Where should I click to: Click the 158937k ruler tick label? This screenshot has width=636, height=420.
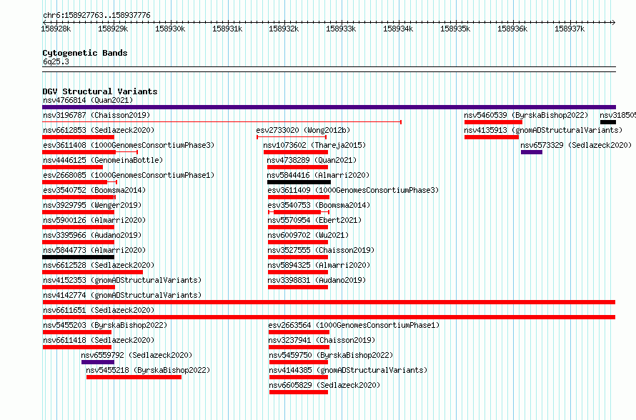[570, 29]
